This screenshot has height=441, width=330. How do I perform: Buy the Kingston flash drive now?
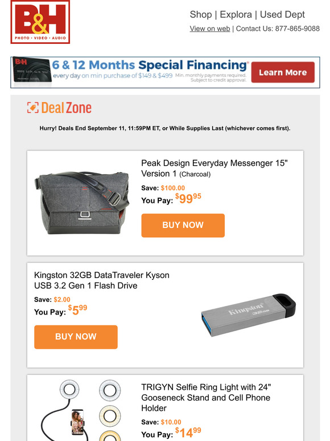coord(76,337)
